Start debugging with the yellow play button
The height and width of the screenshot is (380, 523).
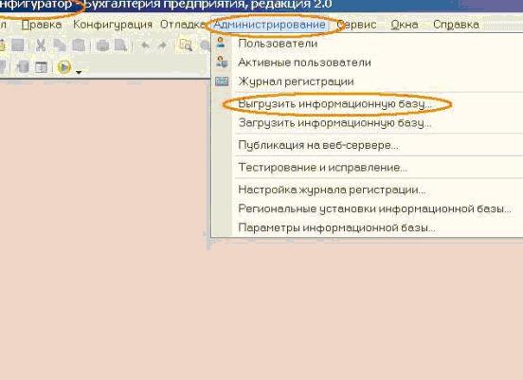pyautogui.click(x=64, y=67)
